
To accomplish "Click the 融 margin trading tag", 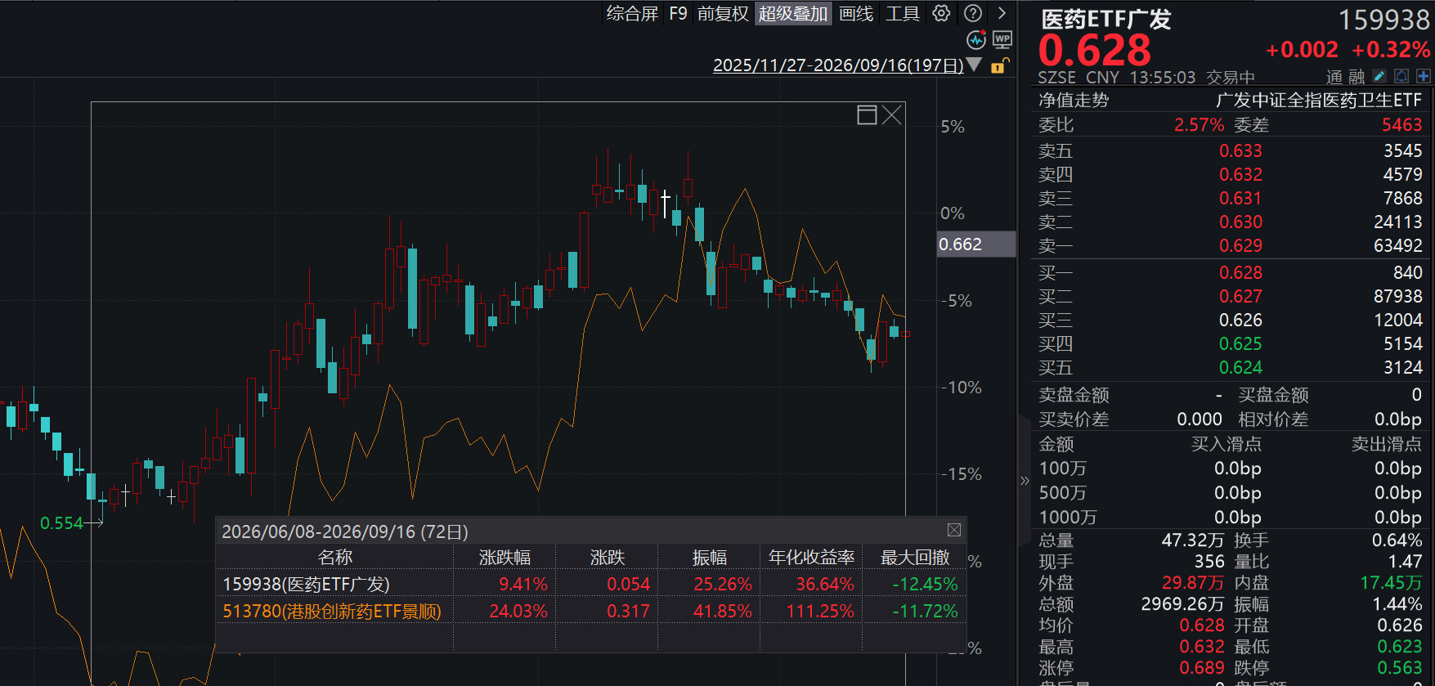I will 1357,77.
